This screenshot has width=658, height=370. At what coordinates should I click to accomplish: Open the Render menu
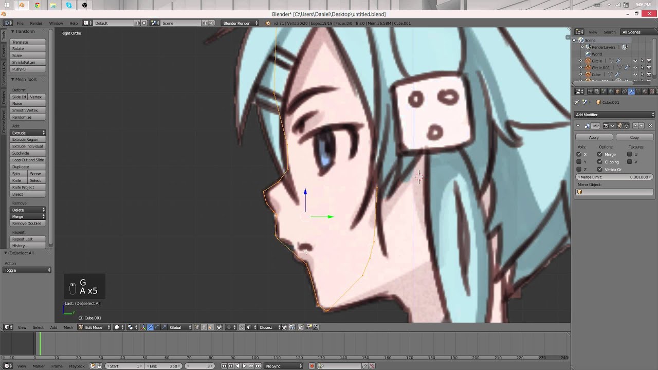click(x=36, y=23)
